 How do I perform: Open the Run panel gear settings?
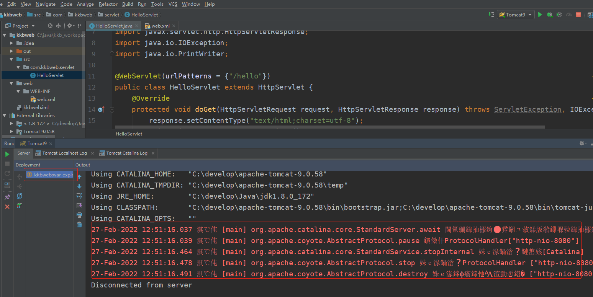click(x=583, y=143)
